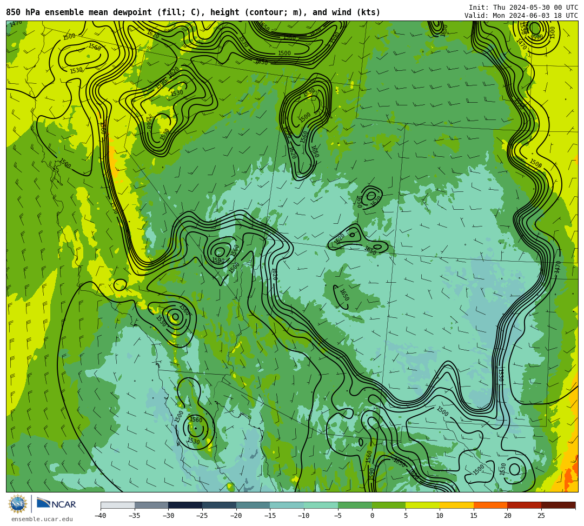
Task: Click the 10 colorbar tick label
Action: pos(440,516)
